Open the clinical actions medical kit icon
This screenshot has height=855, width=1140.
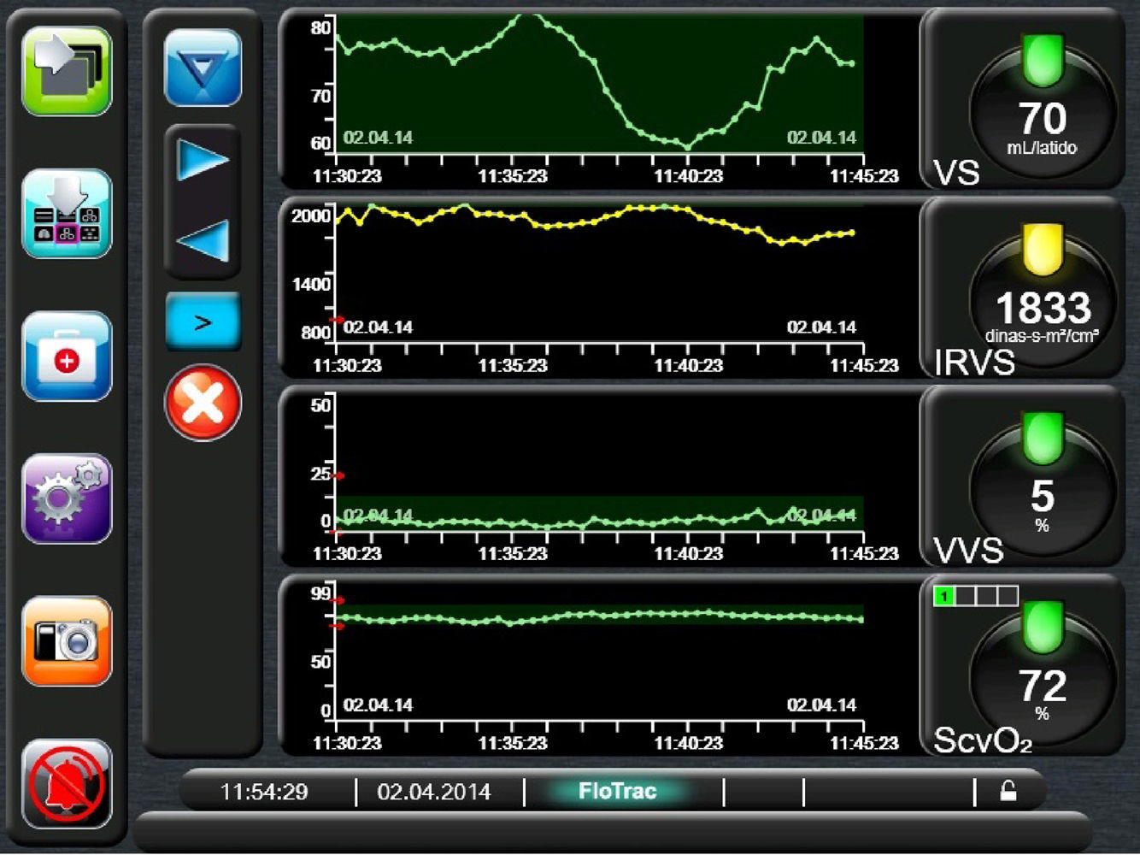tap(67, 357)
